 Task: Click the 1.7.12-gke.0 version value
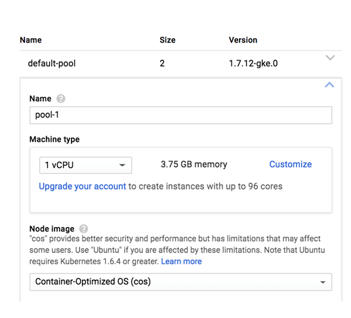(x=253, y=64)
